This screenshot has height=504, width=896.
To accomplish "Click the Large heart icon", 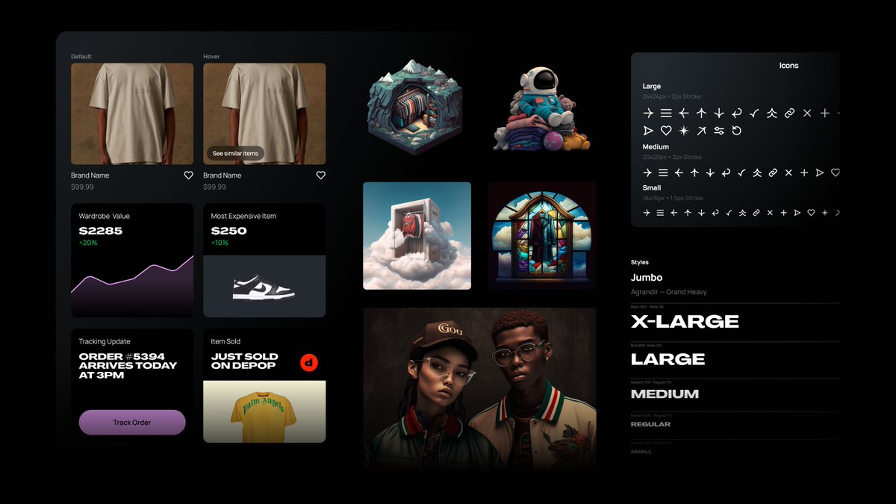I will tap(666, 131).
